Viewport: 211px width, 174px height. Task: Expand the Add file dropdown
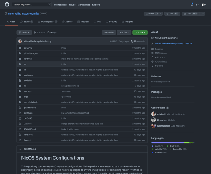click(124, 32)
